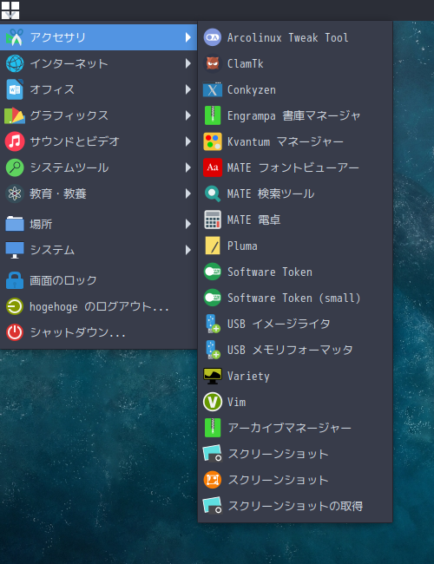Click the green Vim icon
Screen dimensions: 434x564
coord(213,402)
